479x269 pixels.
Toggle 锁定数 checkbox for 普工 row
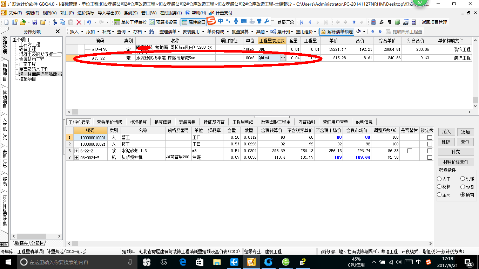(x=430, y=138)
